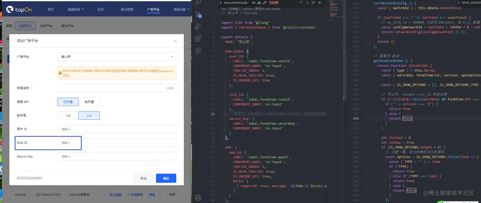Open the 高级功能 dropdown menu

pos(181,10)
